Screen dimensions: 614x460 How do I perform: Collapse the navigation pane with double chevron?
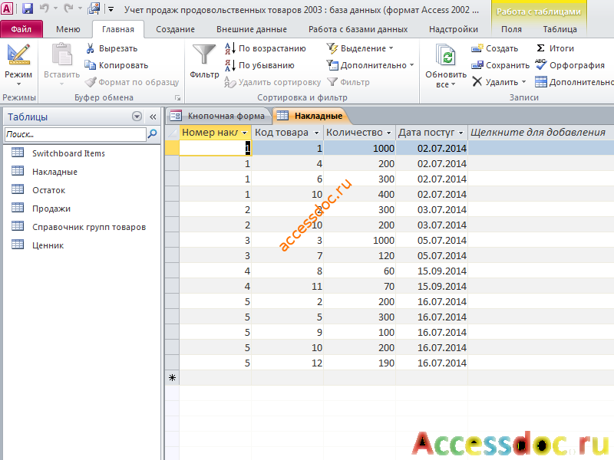(153, 117)
